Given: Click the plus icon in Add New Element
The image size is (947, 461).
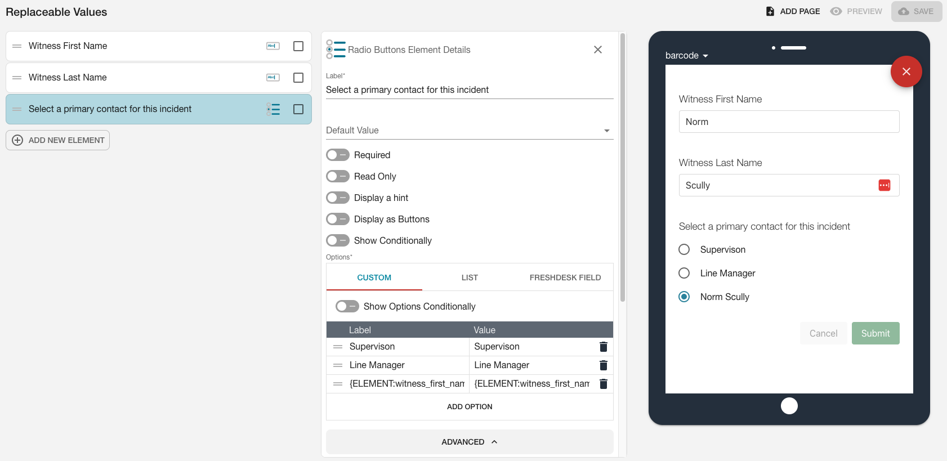Looking at the screenshot, I should 17,140.
